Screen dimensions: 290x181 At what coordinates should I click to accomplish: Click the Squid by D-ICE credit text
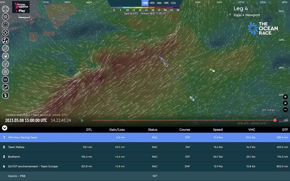[x=131, y=13]
